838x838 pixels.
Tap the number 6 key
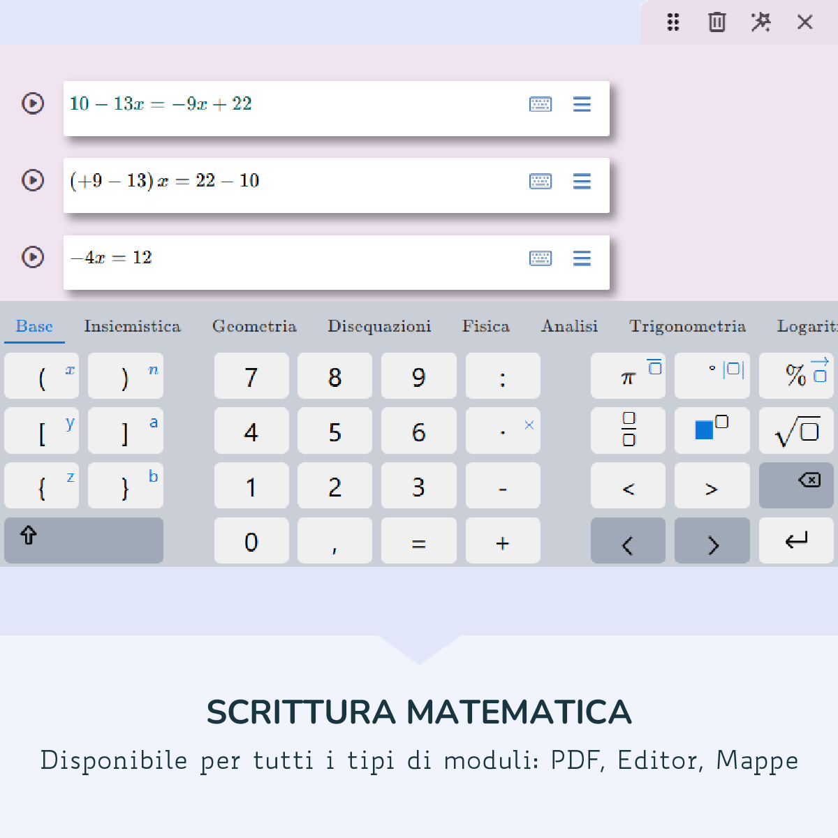coord(419,431)
